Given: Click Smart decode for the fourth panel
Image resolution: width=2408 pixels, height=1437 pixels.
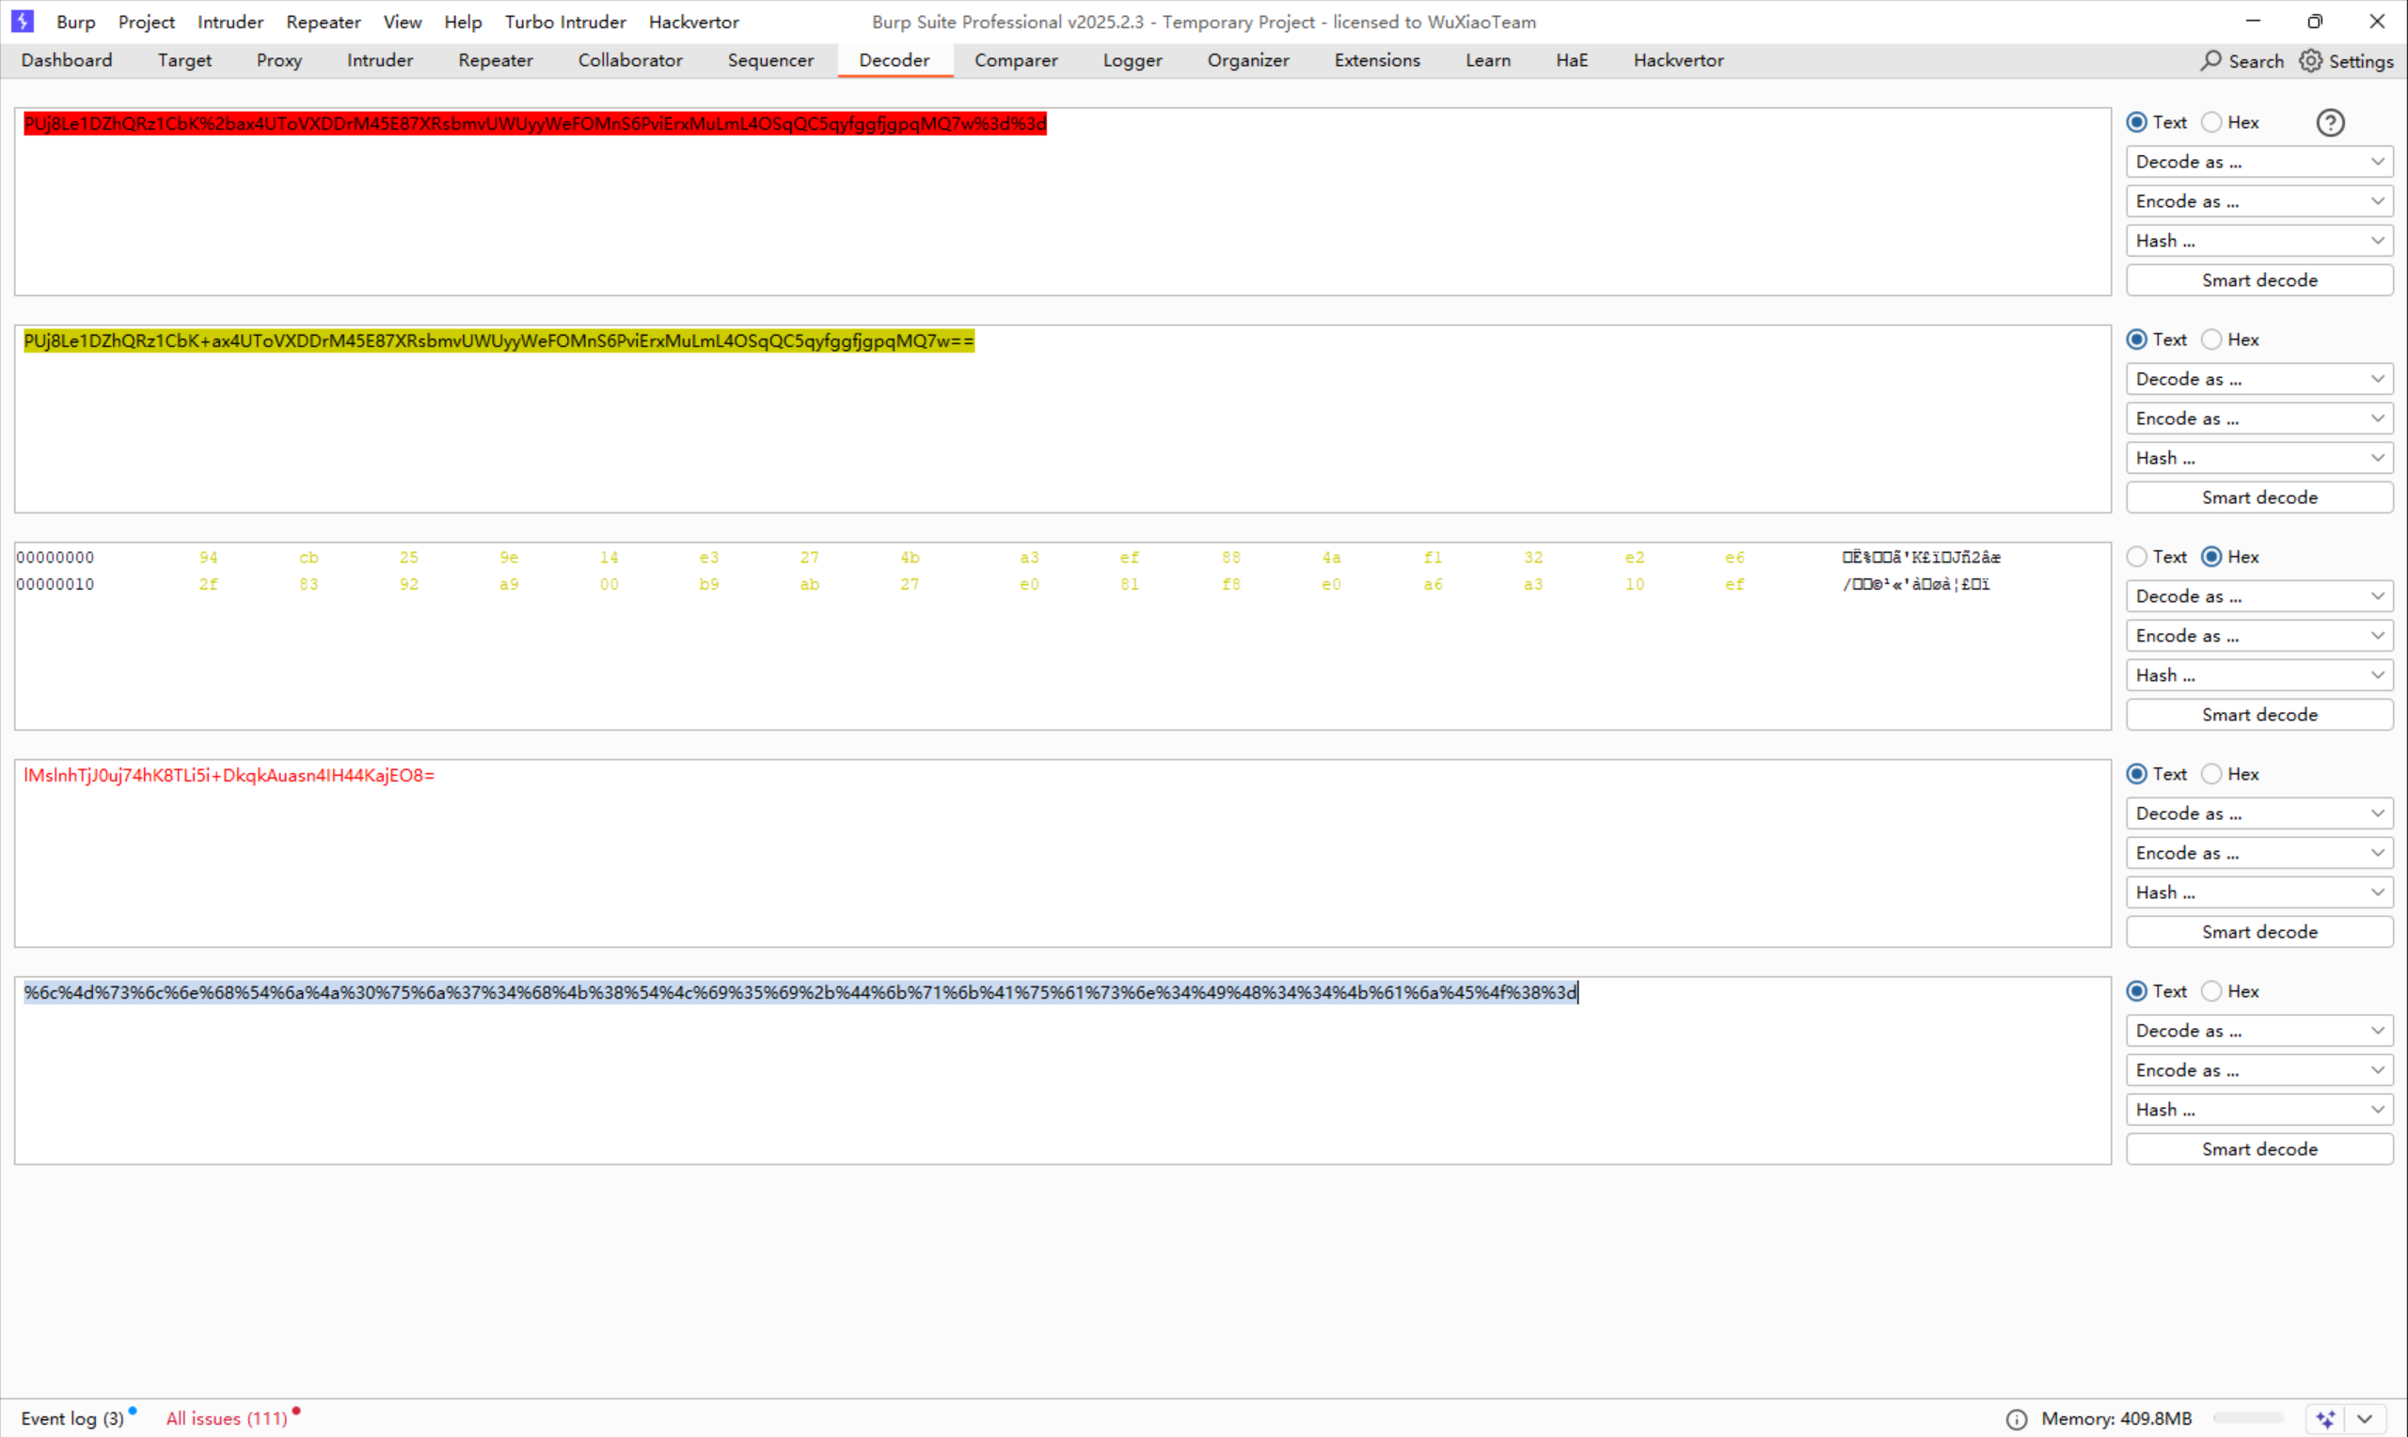Looking at the screenshot, I should 2258,932.
